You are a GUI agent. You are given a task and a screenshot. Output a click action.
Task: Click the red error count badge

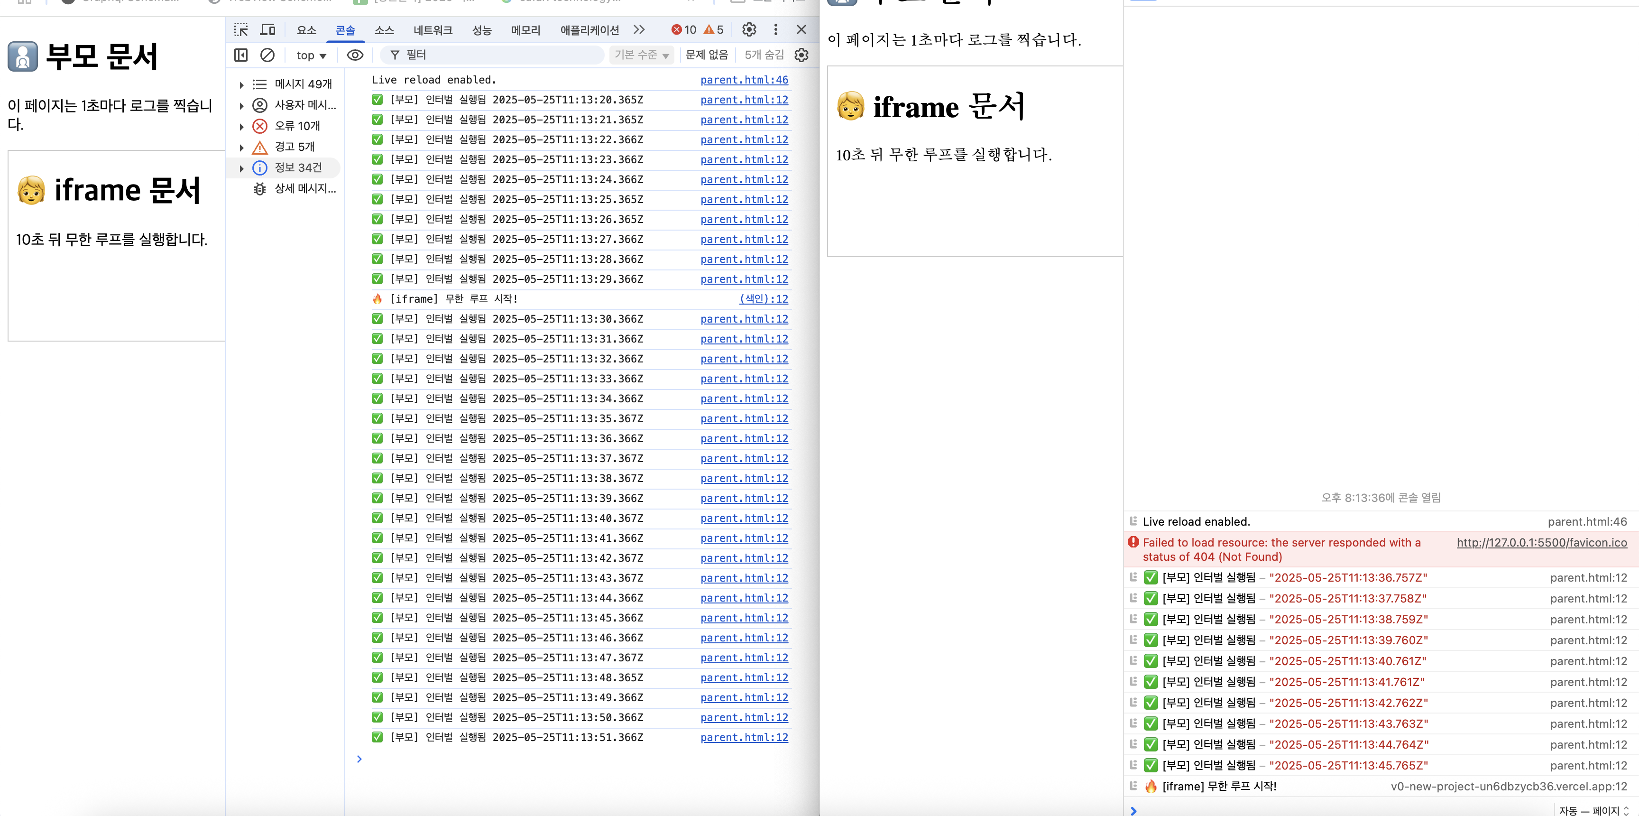(684, 30)
